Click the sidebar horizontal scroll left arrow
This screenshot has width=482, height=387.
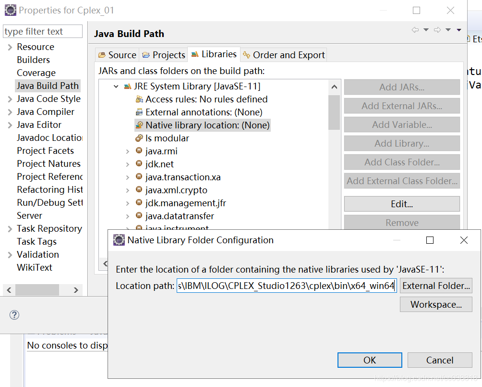pos(9,290)
